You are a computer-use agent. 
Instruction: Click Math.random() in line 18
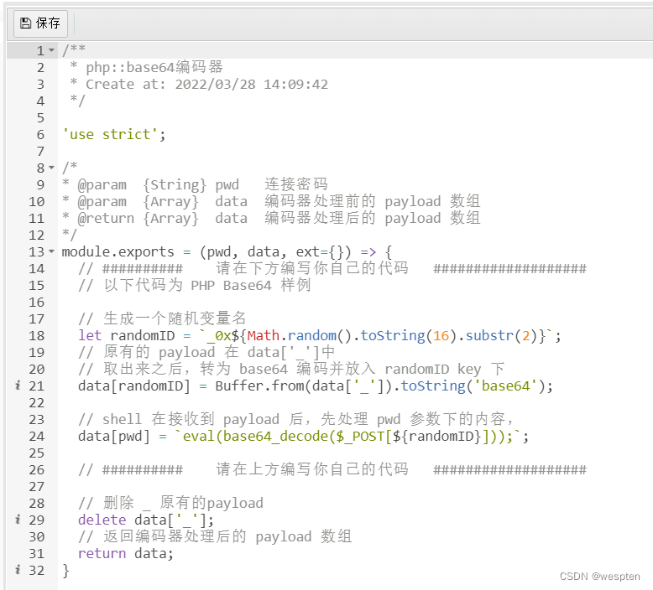pyautogui.click(x=300, y=335)
